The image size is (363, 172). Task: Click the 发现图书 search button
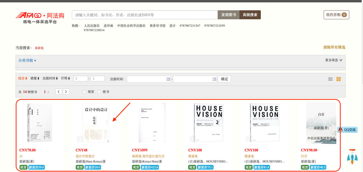click(x=228, y=15)
